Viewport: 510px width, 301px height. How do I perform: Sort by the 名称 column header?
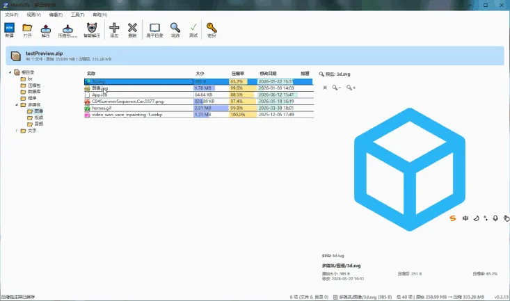tap(91, 74)
